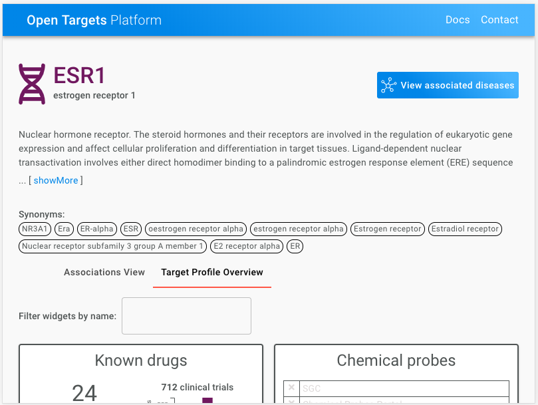Select the Estradiol receptor synonym
This screenshot has height=405, width=538.
(x=465, y=229)
